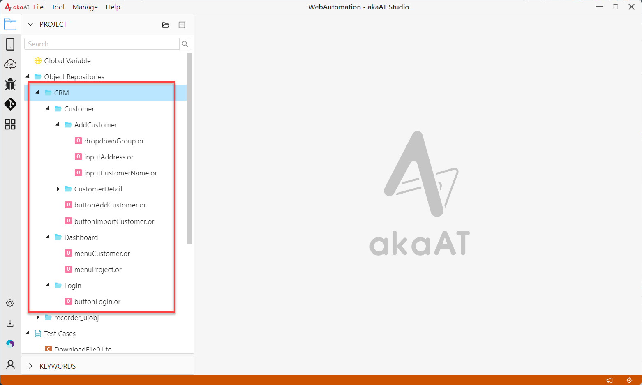Click the akaAT logo in title bar

tap(17, 7)
